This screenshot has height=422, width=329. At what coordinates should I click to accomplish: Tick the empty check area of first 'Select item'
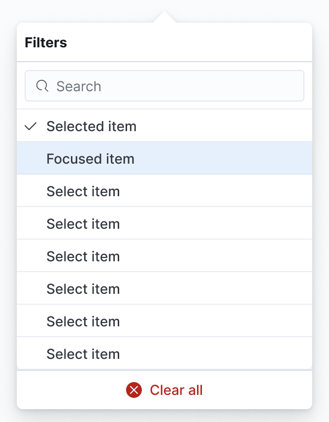[x=31, y=191]
